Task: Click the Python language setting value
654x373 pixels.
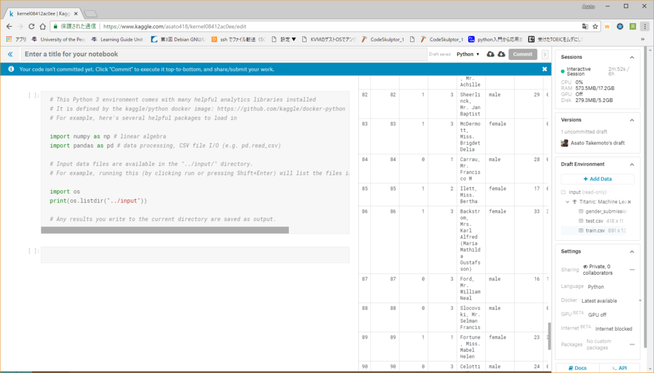Action: (x=596, y=287)
